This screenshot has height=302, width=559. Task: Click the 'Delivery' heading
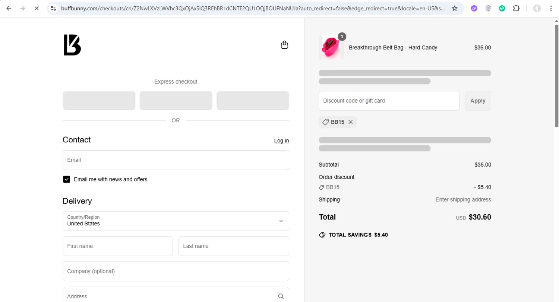pos(77,201)
